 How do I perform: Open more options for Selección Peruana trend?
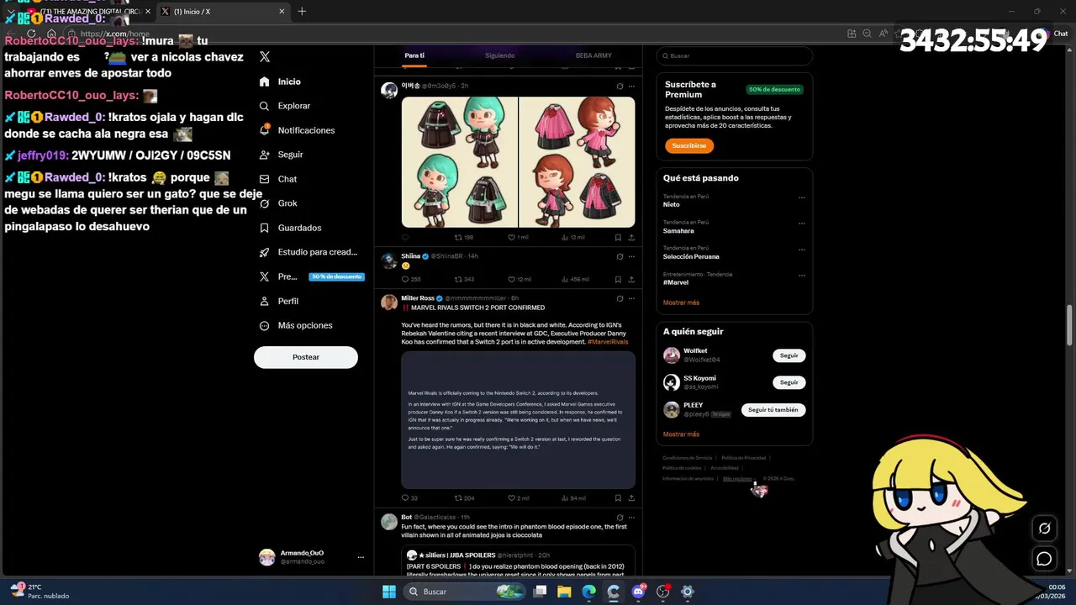801,250
